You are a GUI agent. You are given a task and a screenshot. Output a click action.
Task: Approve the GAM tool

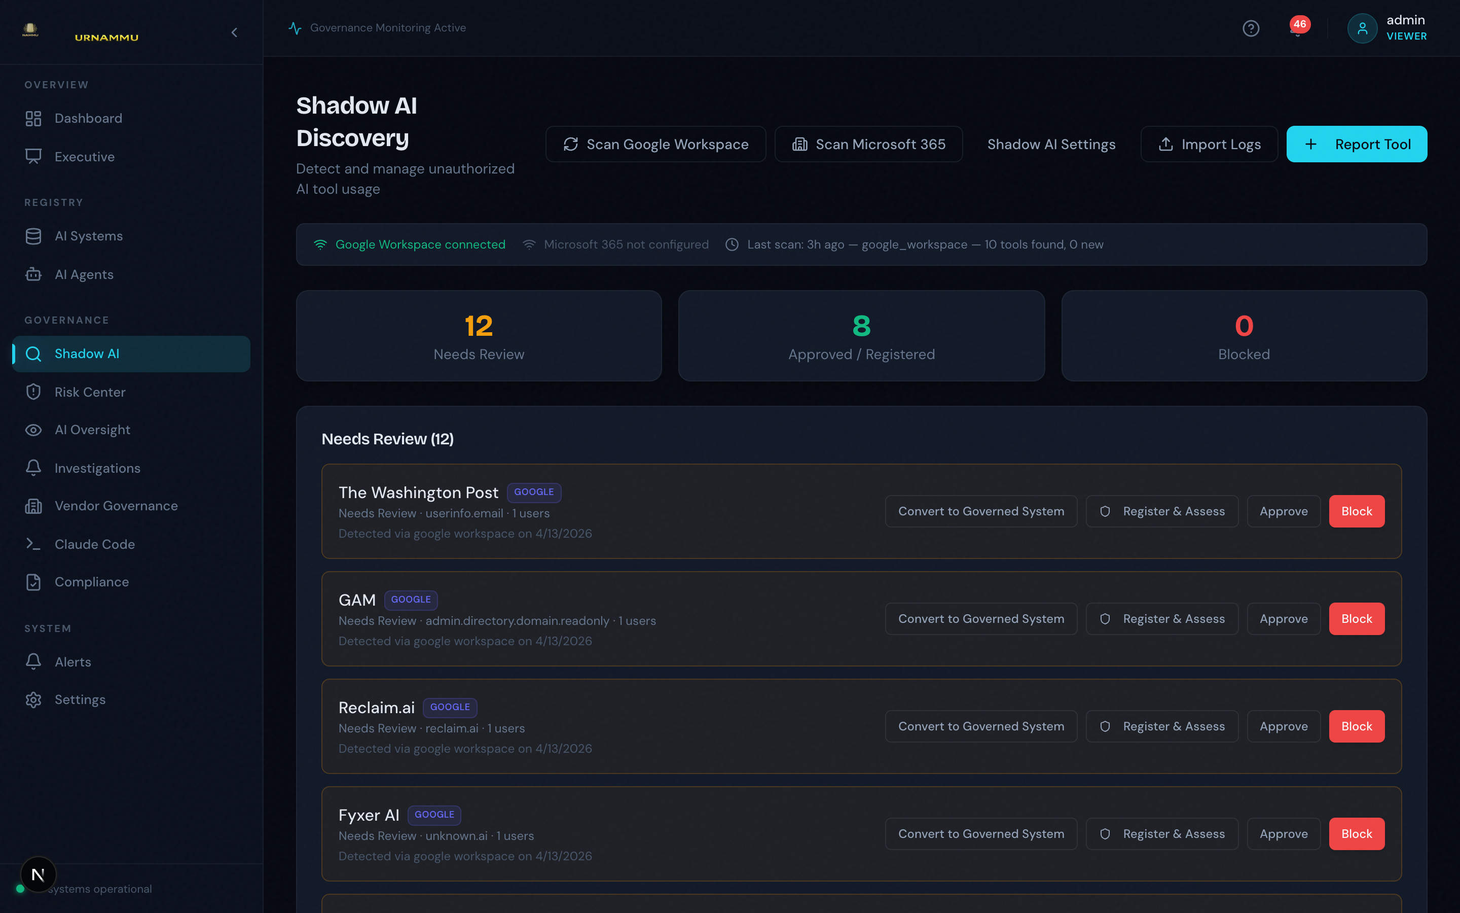pos(1283,618)
